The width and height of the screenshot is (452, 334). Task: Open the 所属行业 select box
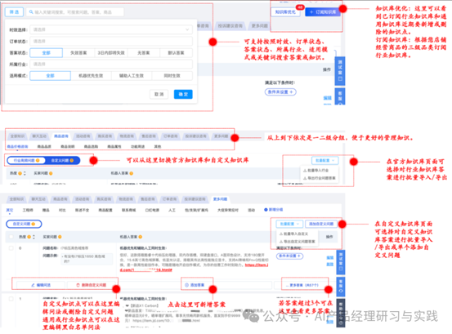click(111, 64)
